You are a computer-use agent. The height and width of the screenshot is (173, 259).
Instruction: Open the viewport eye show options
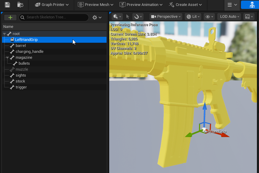coord(209,17)
